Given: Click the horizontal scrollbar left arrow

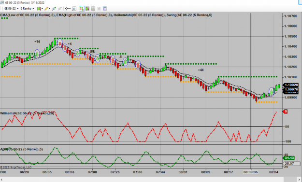Looking at the screenshot, I should 2,179.
